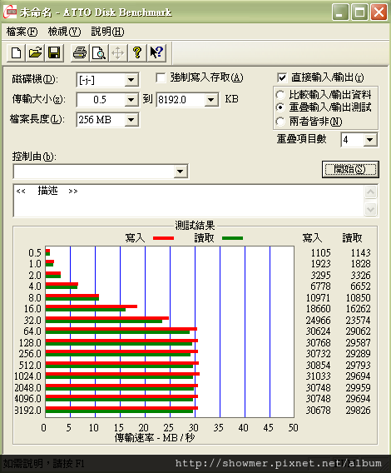Click the four-arrow move toolbar icon
The image size is (391, 473).
pos(117,52)
